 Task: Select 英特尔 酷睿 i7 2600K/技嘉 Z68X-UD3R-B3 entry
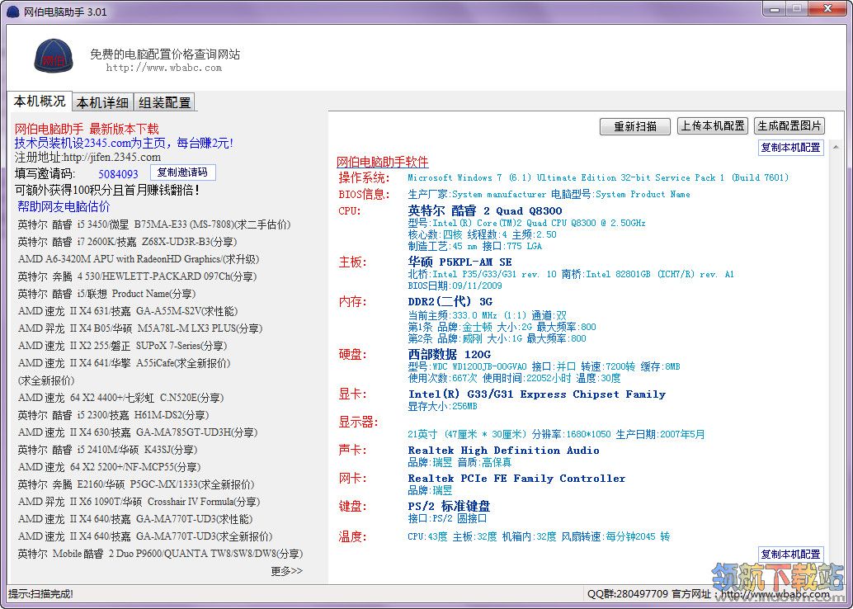[x=127, y=242]
